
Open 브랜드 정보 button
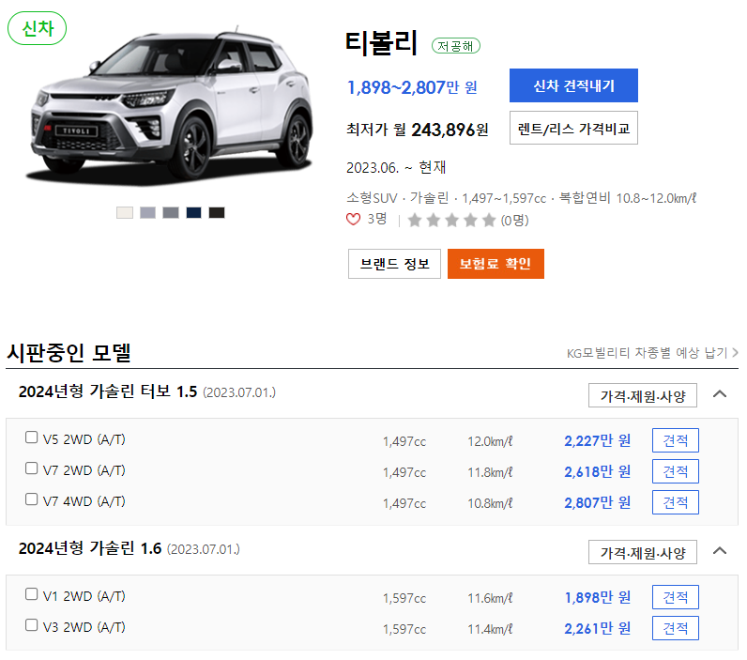(x=394, y=264)
